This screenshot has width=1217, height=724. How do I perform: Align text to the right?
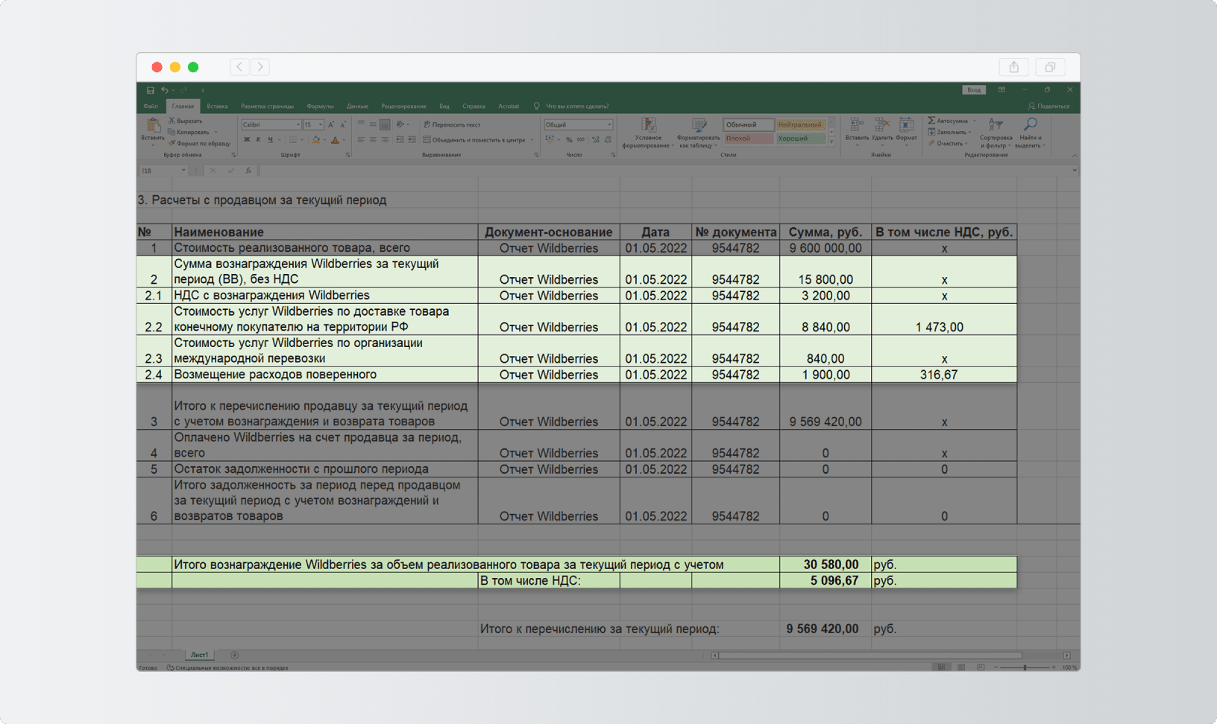click(x=385, y=140)
